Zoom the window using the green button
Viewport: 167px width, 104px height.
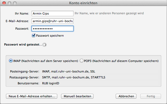15,3
